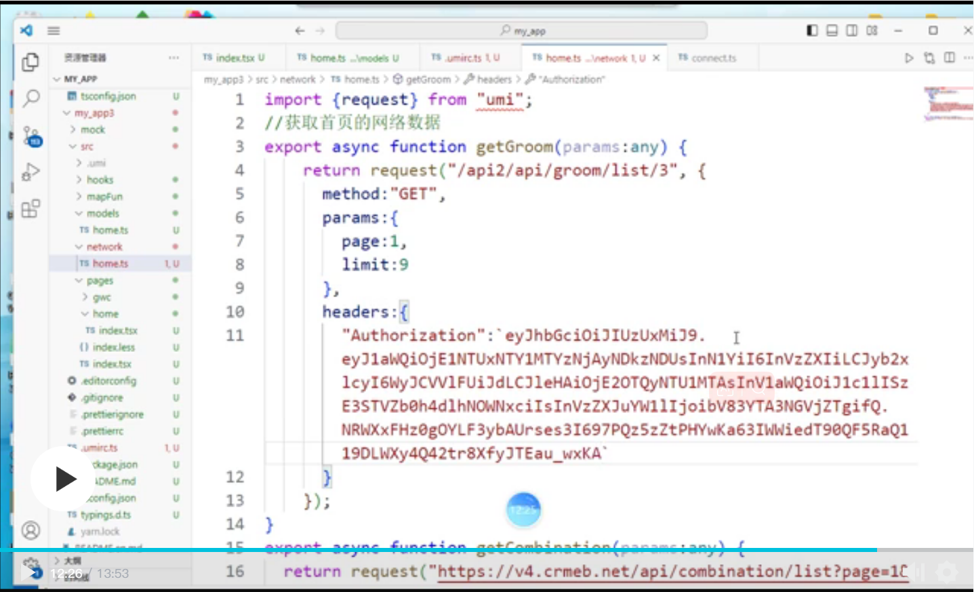The image size is (974, 592).
Task: Open the Accounts menu icon
Action: point(31,530)
